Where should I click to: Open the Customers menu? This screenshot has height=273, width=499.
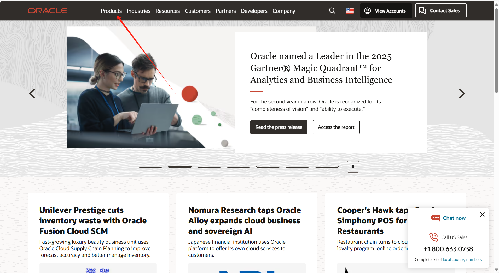198,11
